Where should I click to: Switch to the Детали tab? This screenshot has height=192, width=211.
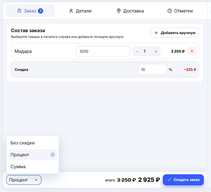[x=80, y=11]
